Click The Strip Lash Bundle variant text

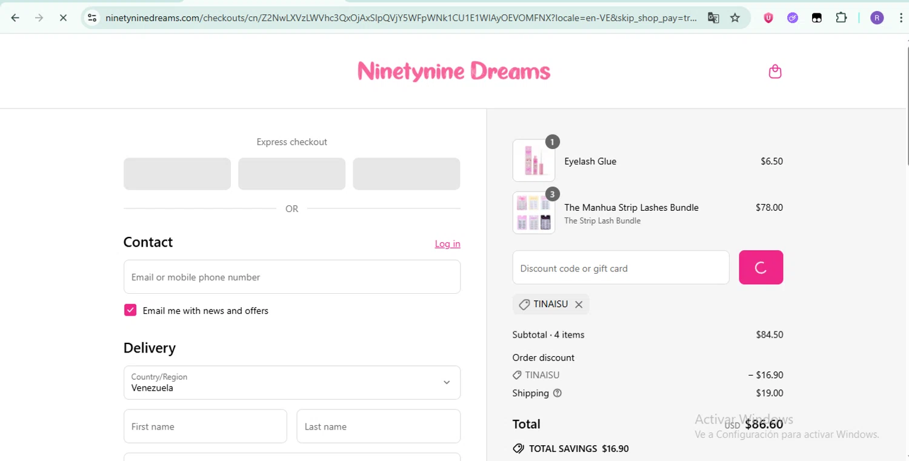(602, 221)
